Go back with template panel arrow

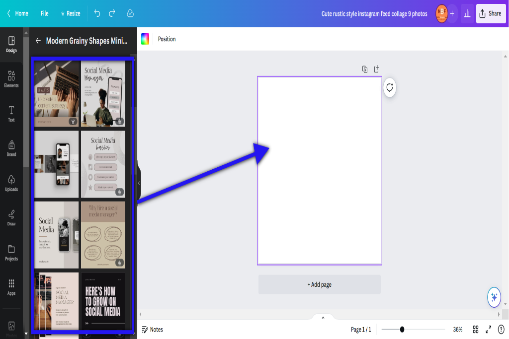click(38, 41)
